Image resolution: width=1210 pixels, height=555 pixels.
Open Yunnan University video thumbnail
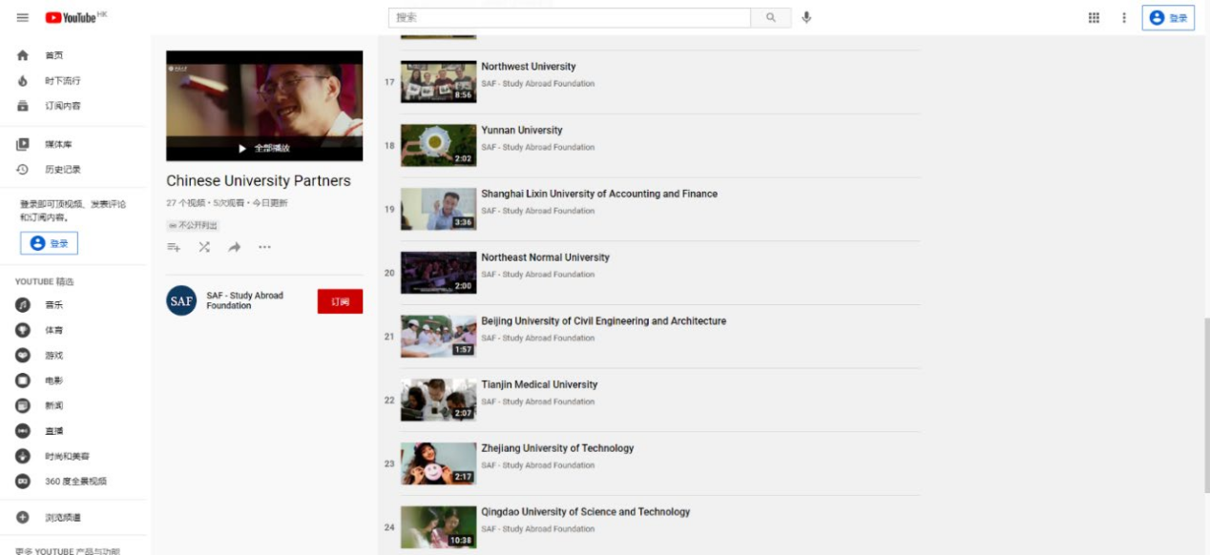click(438, 145)
